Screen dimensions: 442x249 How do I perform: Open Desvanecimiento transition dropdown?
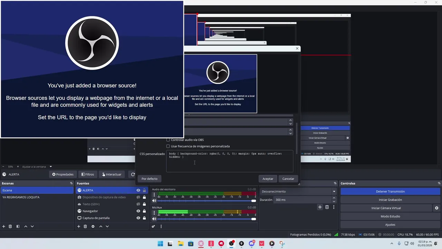298,191
